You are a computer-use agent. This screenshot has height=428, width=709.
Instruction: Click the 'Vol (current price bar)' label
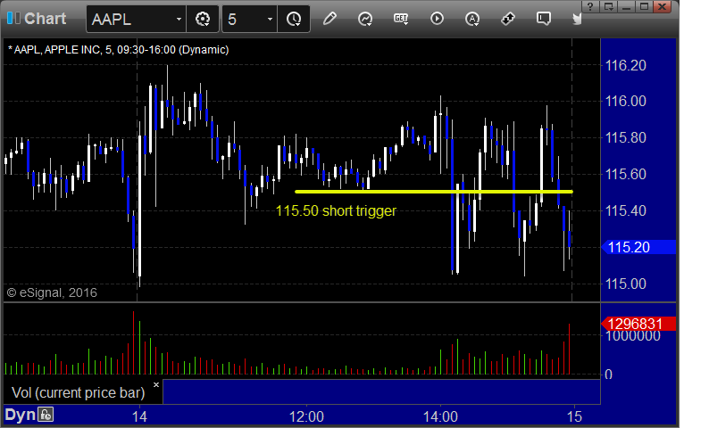point(79,393)
